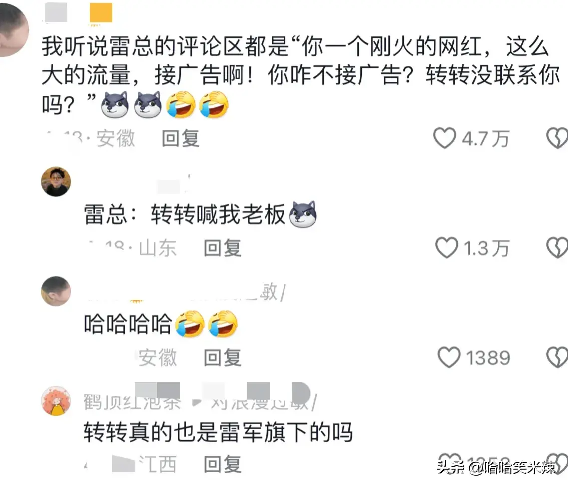The height and width of the screenshot is (487, 568).
Task: Select the 转转真的也是雷军旗下的吗 comment text
Action: coord(218,432)
